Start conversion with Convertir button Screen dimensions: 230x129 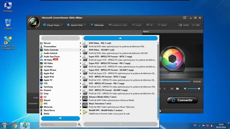coord(182,100)
